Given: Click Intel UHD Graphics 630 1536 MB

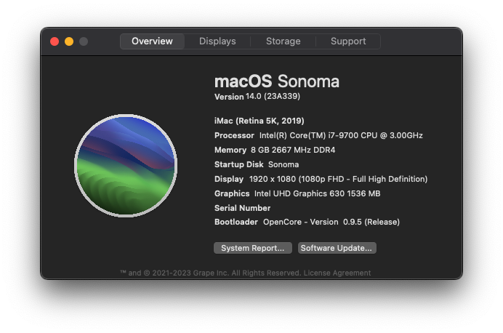Looking at the screenshot, I should 317,193.
